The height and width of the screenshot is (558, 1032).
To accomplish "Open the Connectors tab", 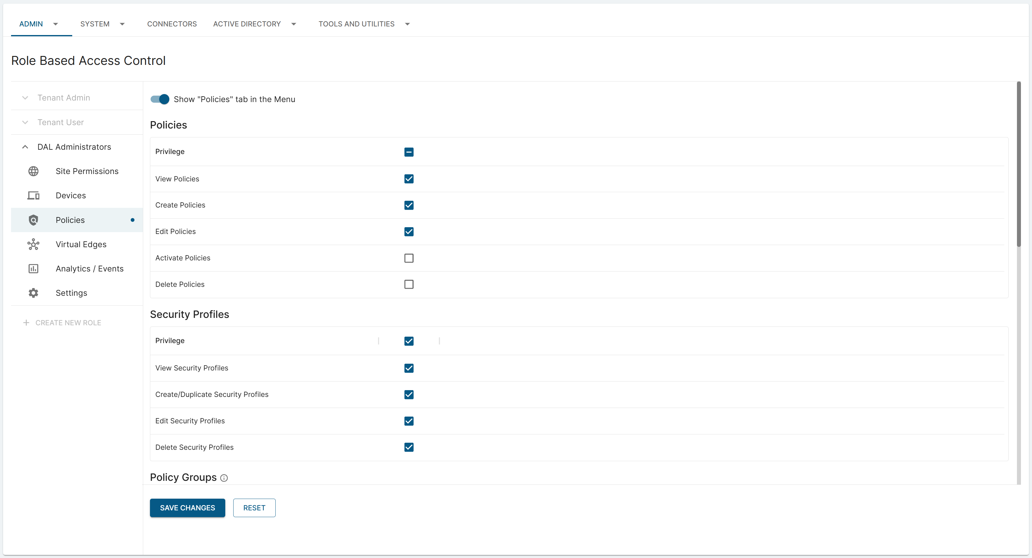I will [172, 24].
